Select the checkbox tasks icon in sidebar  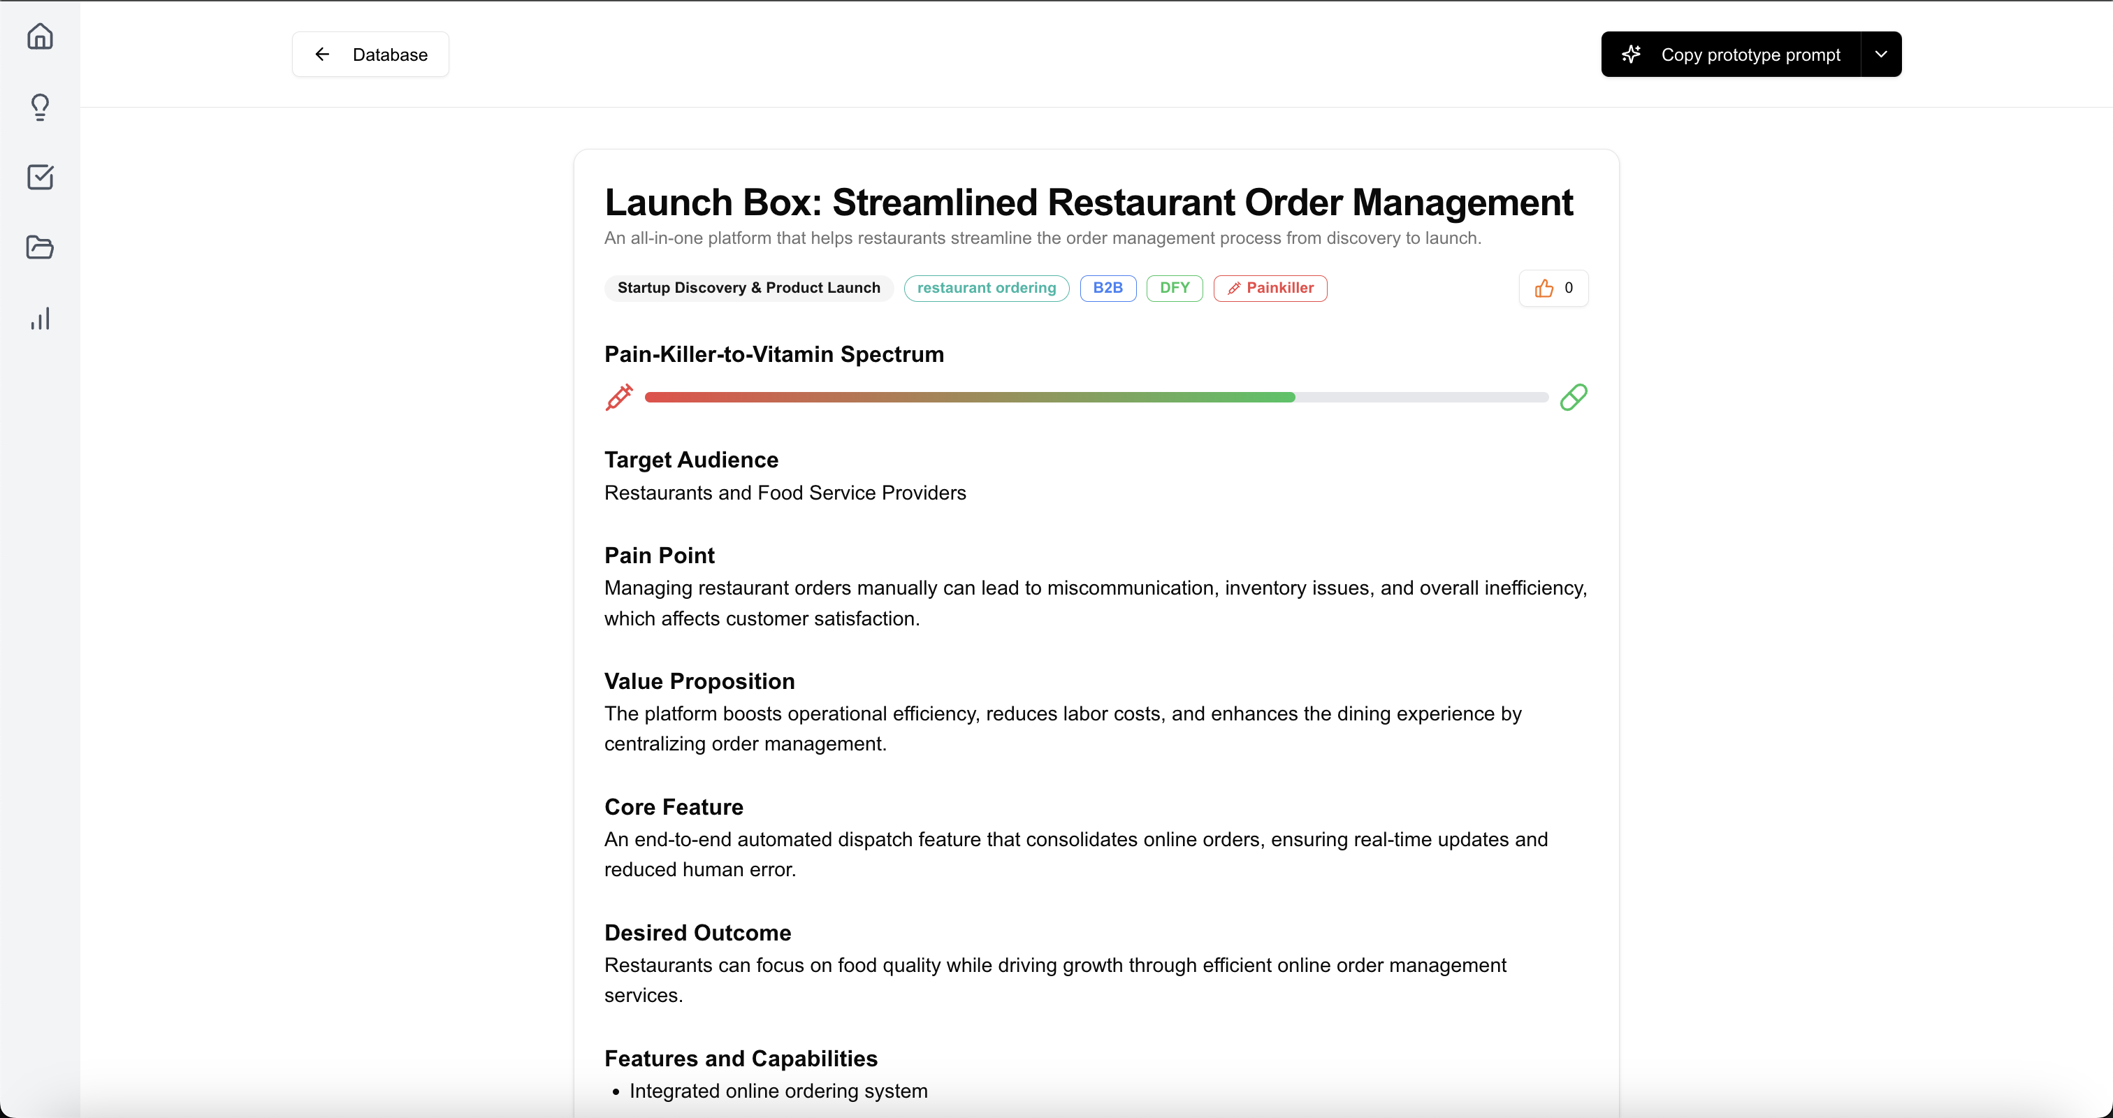point(41,176)
